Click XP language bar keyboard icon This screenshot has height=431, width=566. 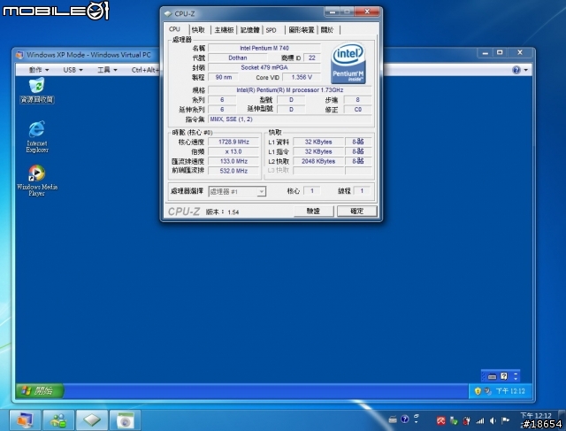(492, 376)
